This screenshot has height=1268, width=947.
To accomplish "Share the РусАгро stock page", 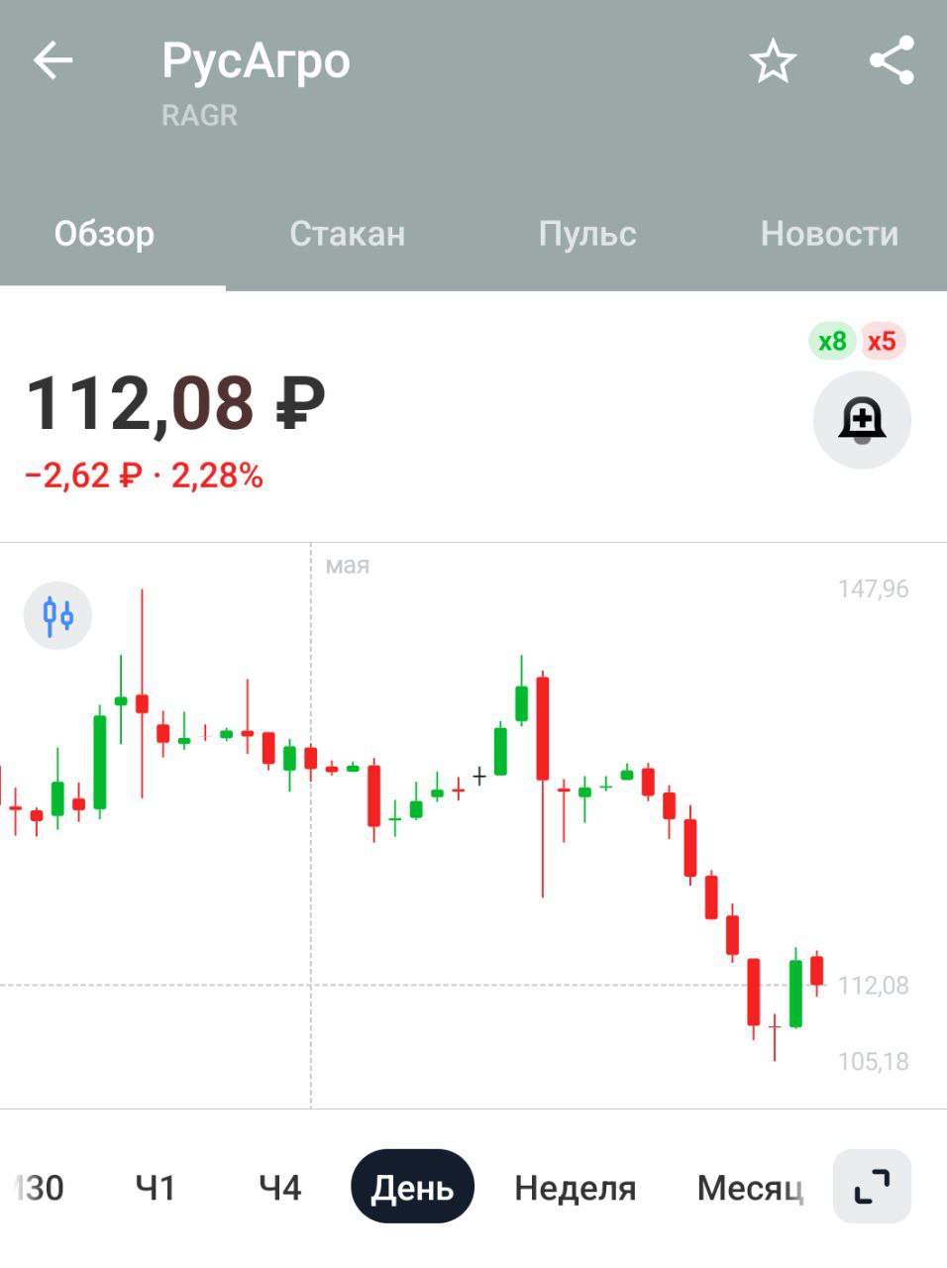I will coord(892,61).
